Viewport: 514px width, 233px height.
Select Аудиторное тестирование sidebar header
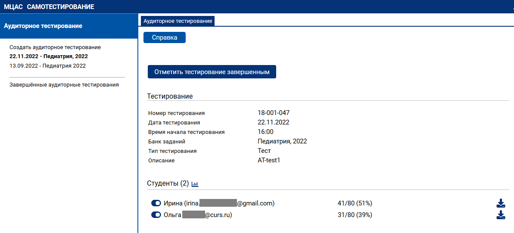(x=43, y=26)
